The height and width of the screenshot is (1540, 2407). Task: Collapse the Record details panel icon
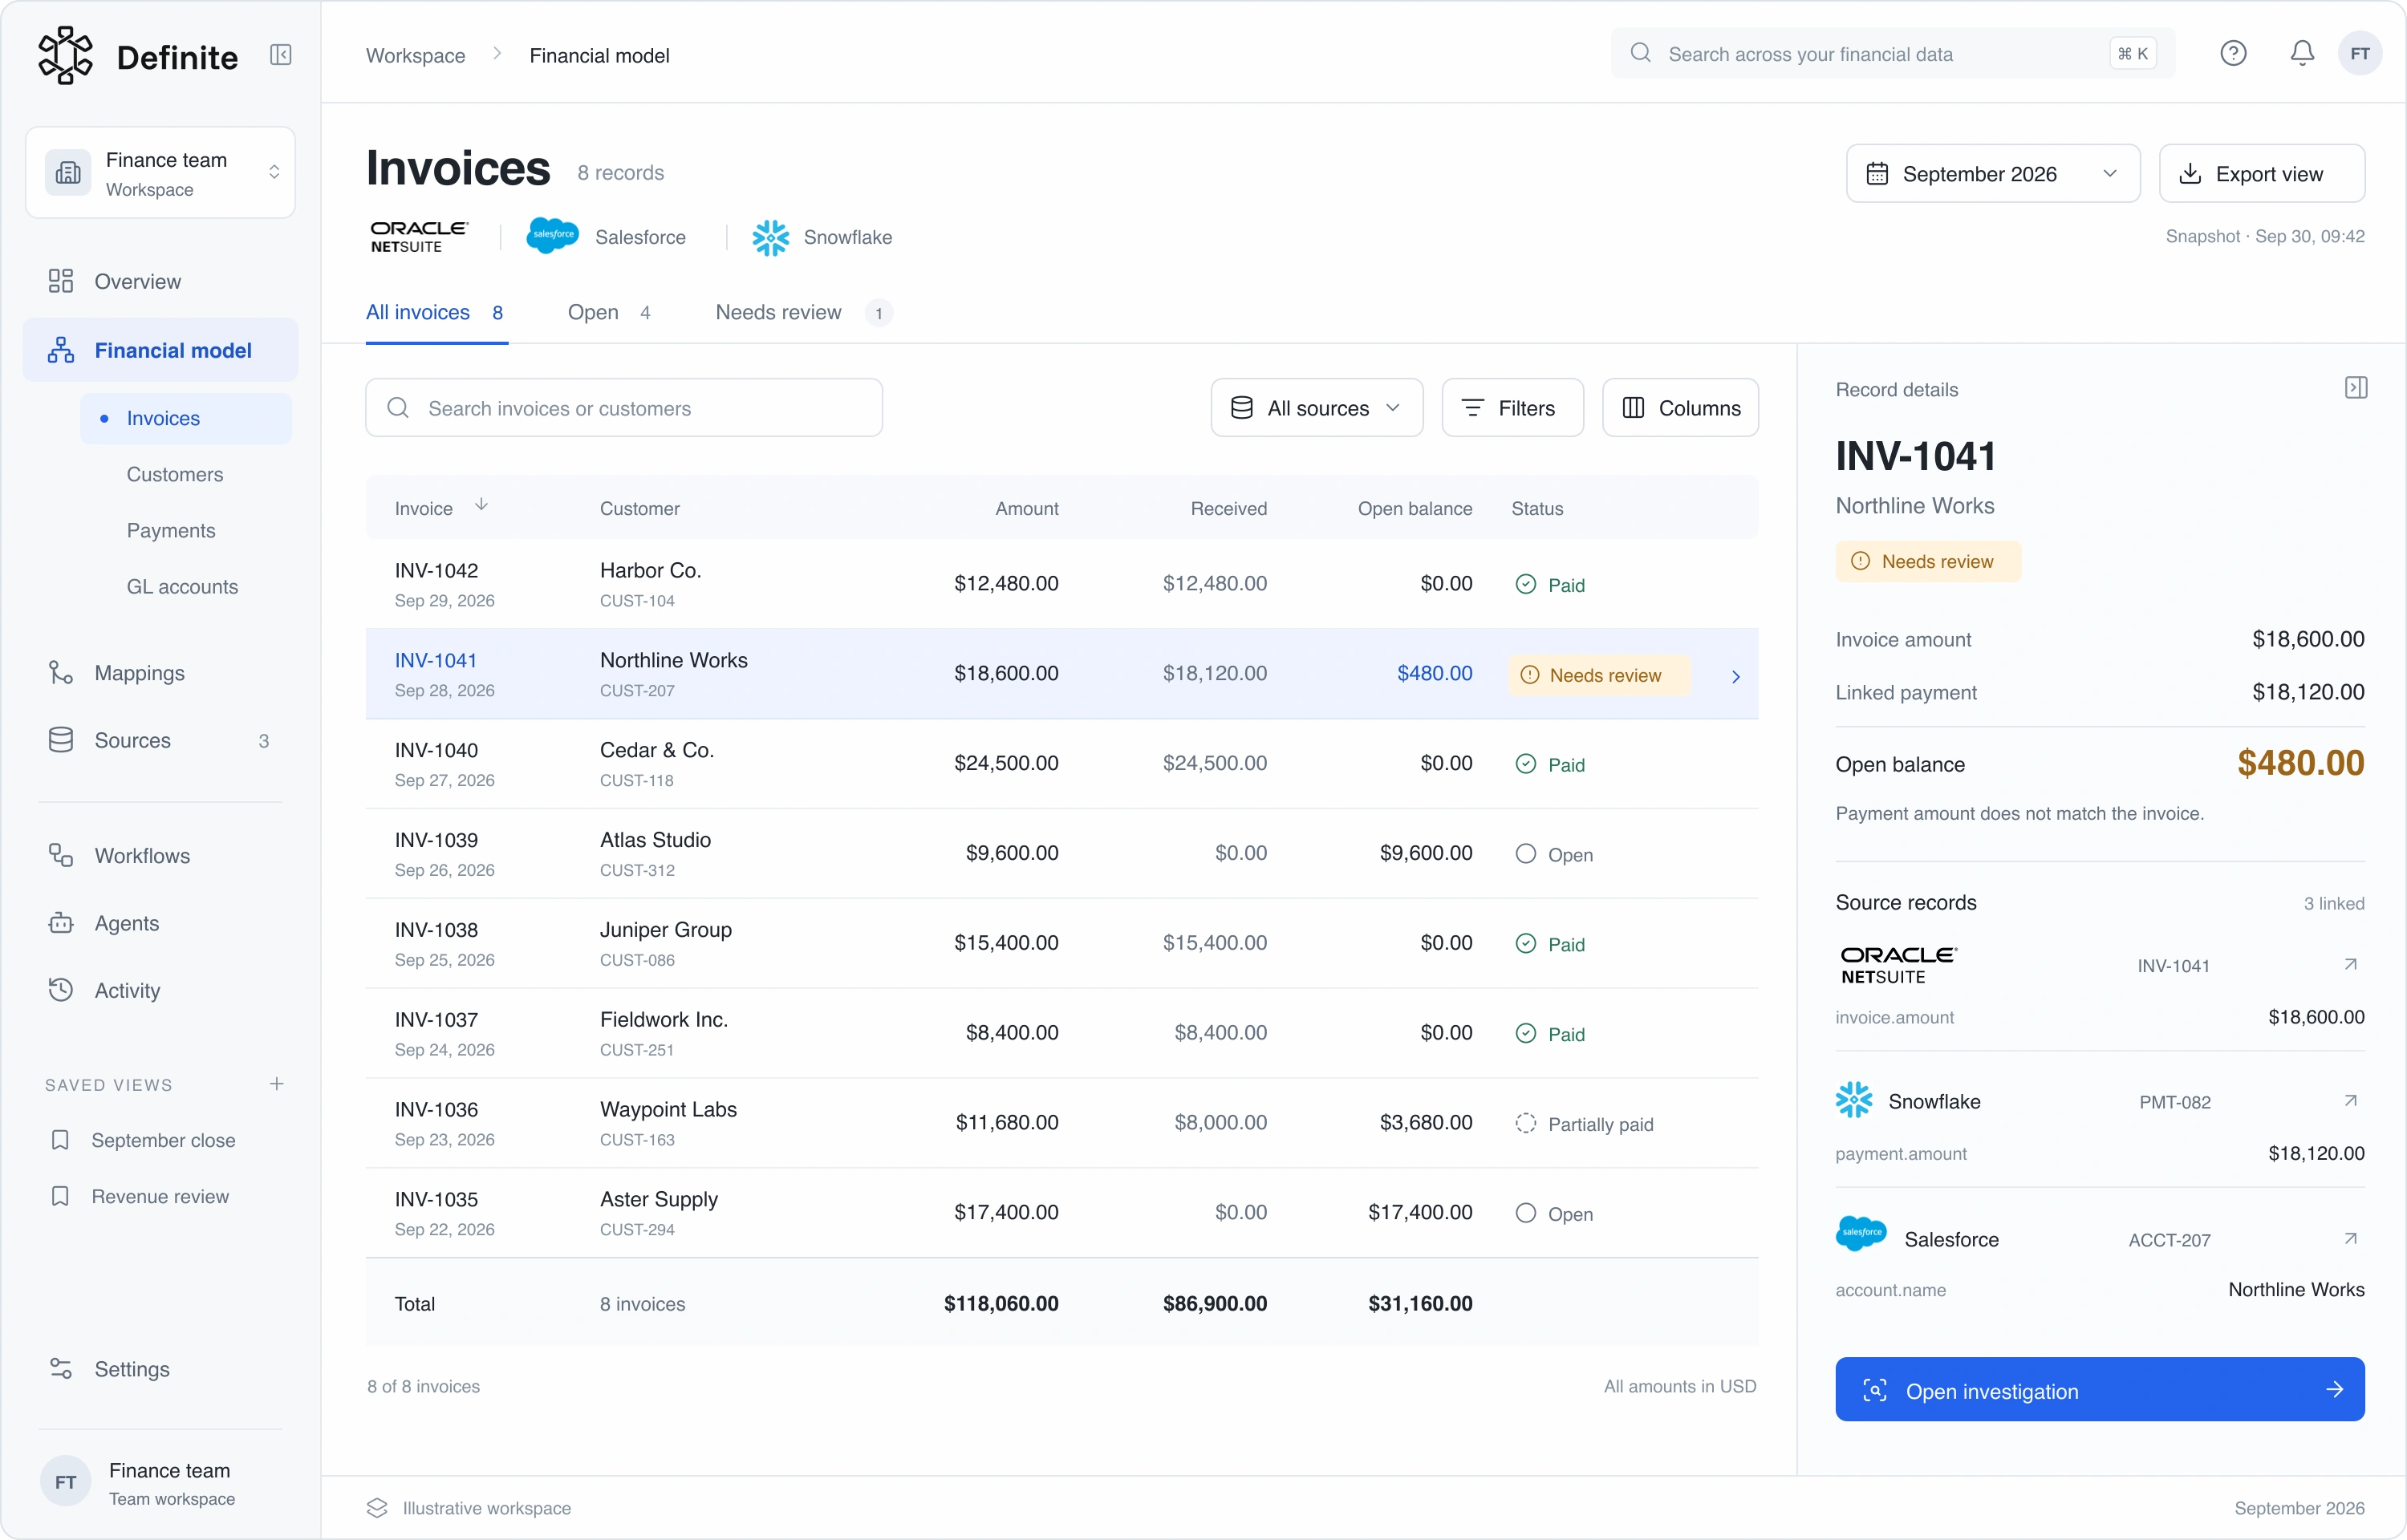[2355, 388]
